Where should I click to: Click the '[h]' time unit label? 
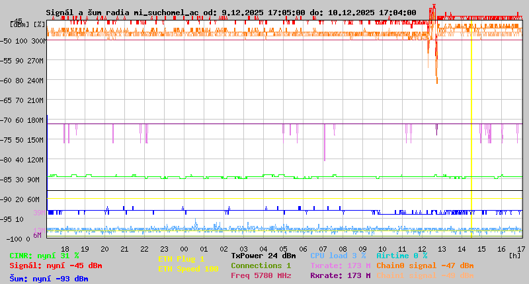pyautogui.click(x=514, y=256)
